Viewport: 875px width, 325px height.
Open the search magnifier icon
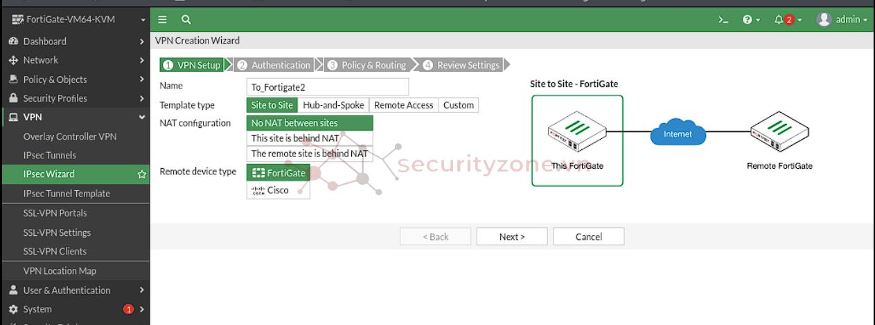click(186, 19)
